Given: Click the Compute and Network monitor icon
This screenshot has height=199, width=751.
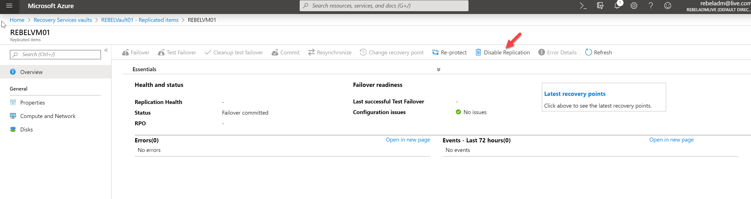Looking at the screenshot, I should [13, 116].
